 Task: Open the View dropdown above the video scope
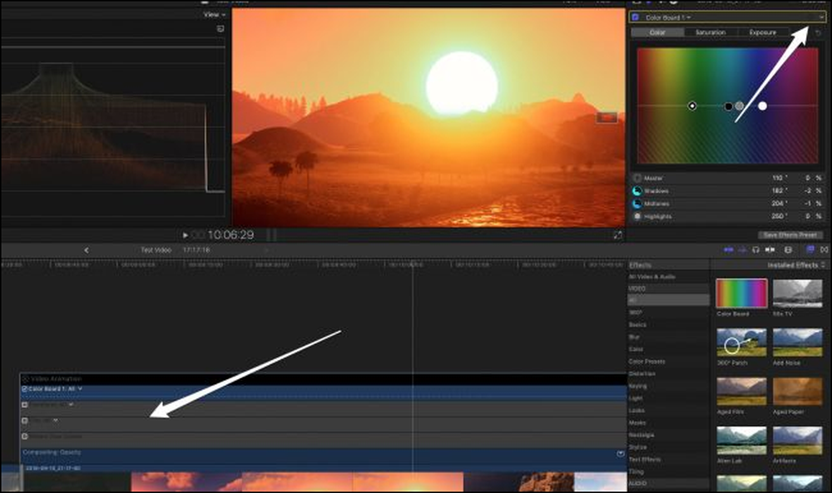point(215,15)
